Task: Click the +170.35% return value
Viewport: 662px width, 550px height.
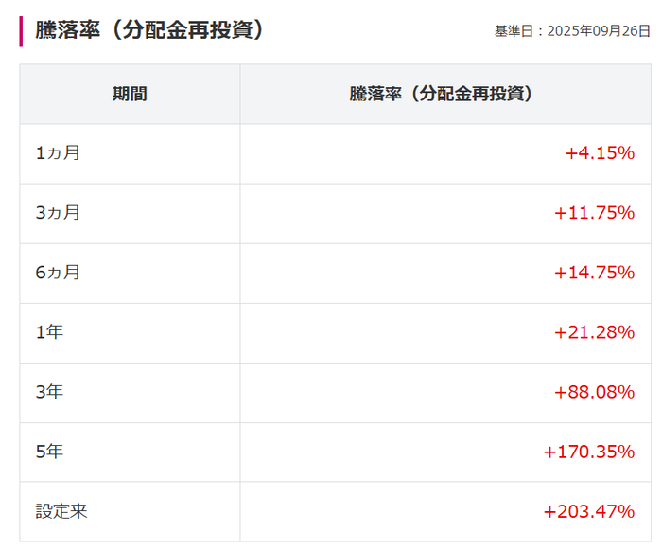Action: click(589, 452)
